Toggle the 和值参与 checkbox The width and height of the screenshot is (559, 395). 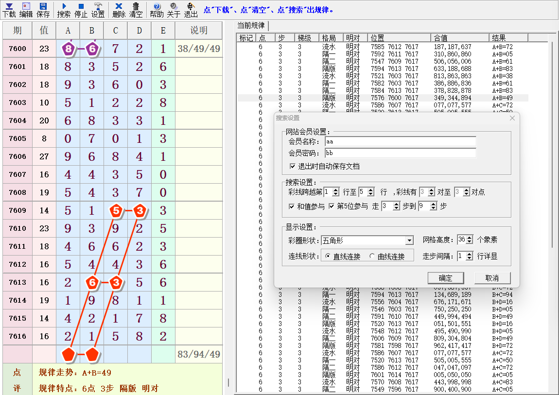[292, 206]
